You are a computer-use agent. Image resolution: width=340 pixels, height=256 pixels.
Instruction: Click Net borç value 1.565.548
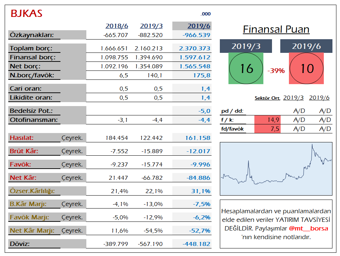pyautogui.click(x=195, y=66)
